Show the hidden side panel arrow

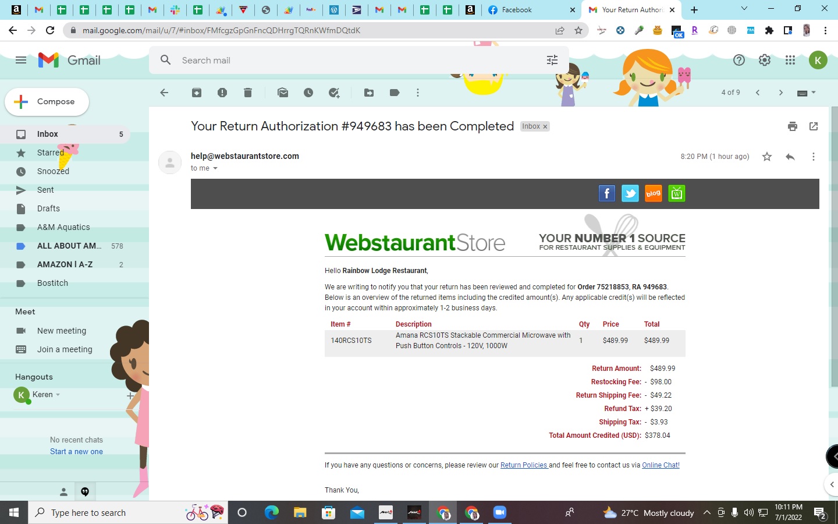(x=832, y=484)
